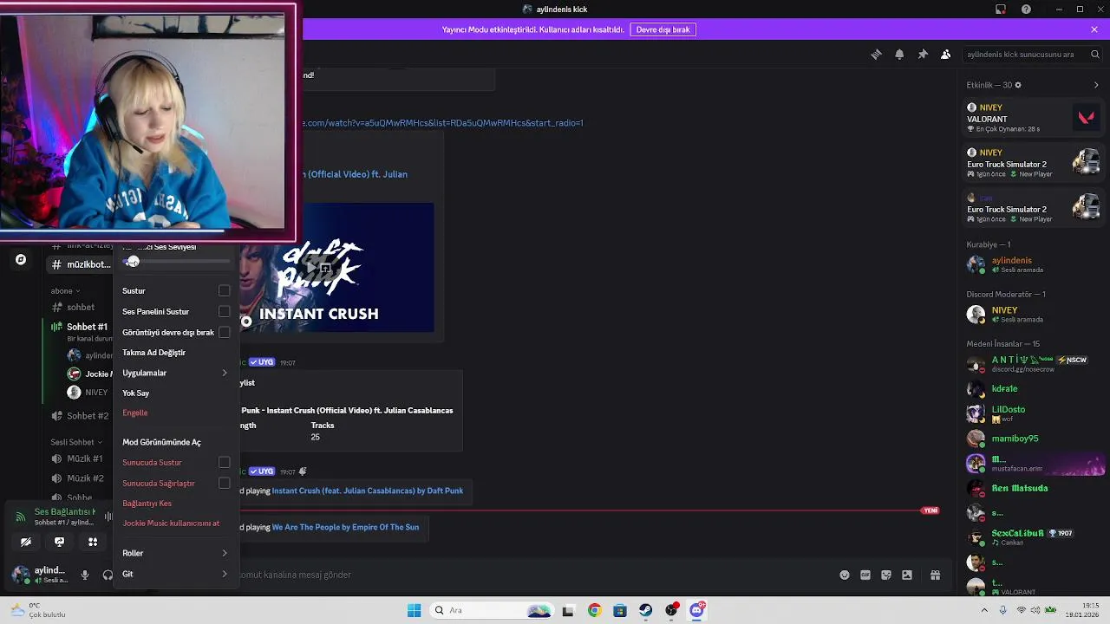Image resolution: width=1110 pixels, height=624 pixels.
Task: Open We Are The People link
Action: 345,527
